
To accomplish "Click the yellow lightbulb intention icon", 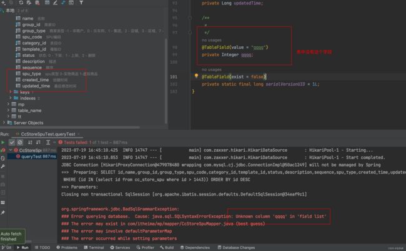I will (196, 76).
